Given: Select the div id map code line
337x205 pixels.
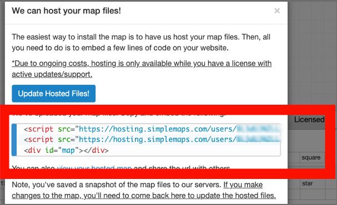Looking at the screenshot, I should pyautogui.click(x=66, y=150).
